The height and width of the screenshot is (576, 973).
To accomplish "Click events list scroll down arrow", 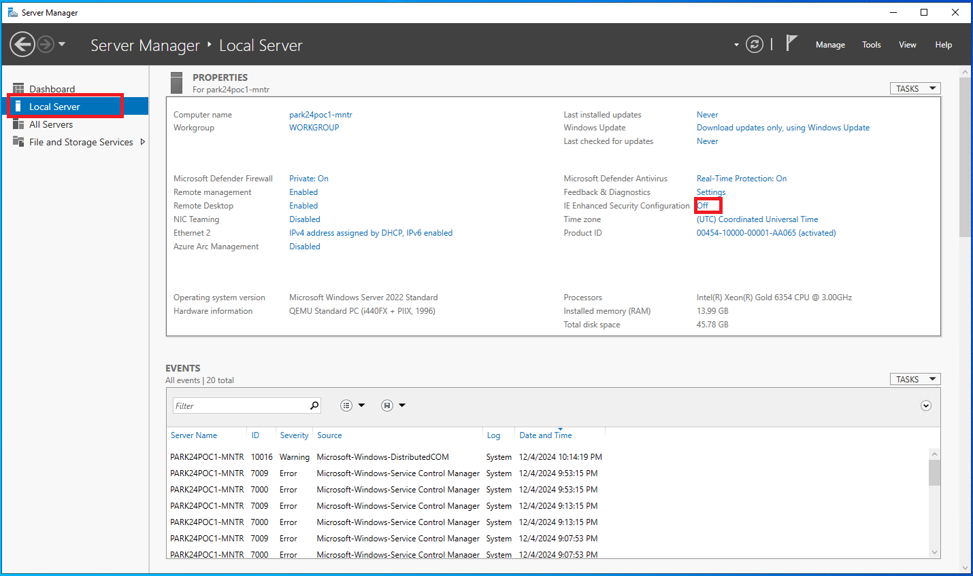I will pos(934,552).
